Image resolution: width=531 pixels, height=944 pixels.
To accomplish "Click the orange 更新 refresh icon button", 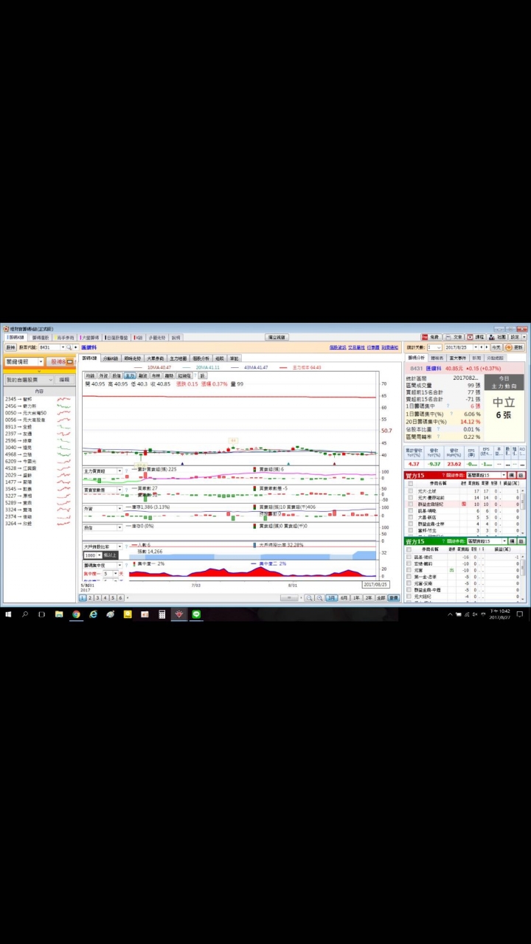I will tap(515, 347).
